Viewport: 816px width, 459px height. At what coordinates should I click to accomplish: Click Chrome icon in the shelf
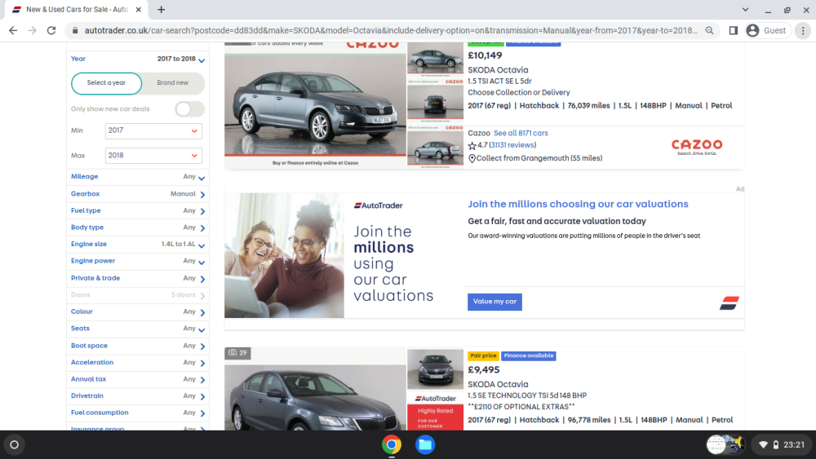click(x=392, y=444)
